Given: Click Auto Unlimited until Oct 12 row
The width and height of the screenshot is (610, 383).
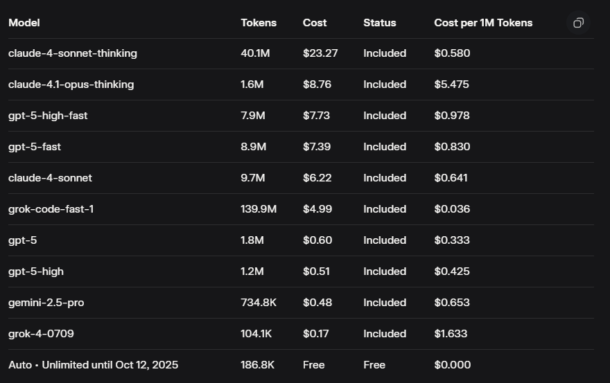Looking at the screenshot, I should pyautogui.click(x=93, y=365).
